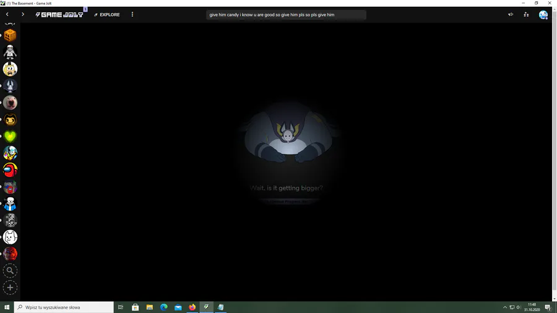Open the Windows notification center
Screen dimensions: 557x313
pos(548,307)
